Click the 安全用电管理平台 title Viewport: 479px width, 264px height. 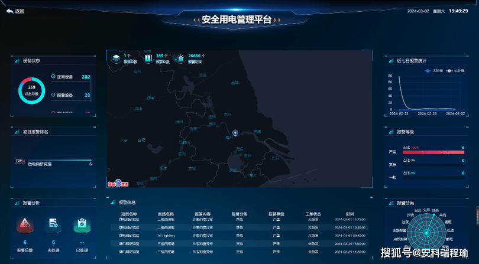click(x=237, y=20)
